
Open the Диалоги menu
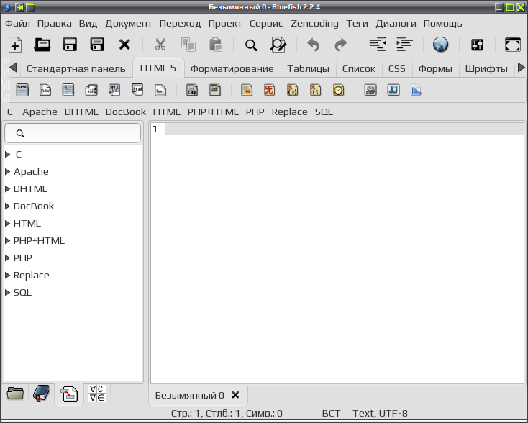396,24
